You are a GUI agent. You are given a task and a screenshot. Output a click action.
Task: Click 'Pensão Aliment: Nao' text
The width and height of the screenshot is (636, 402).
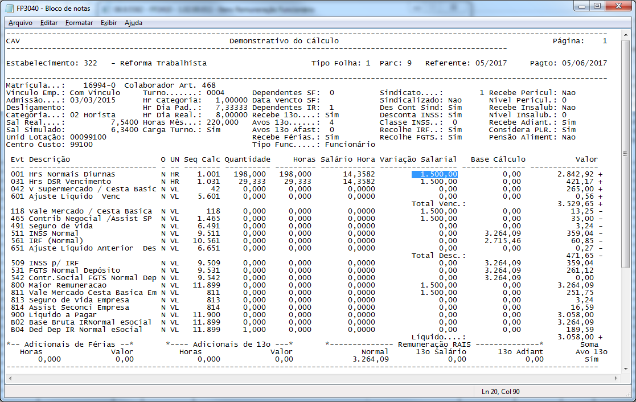click(532, 137)
